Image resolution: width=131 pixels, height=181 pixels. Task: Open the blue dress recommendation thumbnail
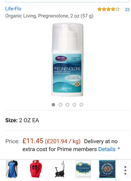[12, 169]
